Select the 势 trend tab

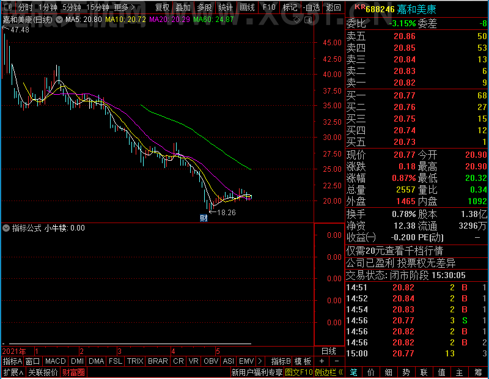pos(406,372)
